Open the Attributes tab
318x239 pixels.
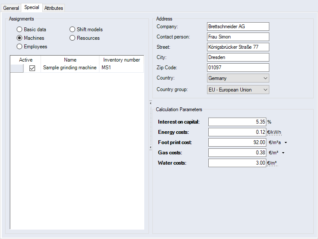pyautogui.click(x=54, y=8)
